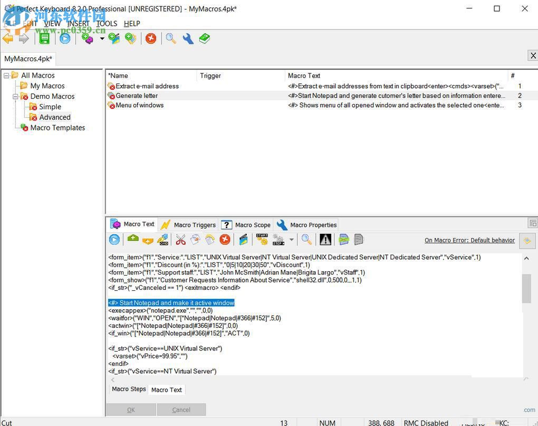
Task: Click the OK button
Action: point(131,410)
